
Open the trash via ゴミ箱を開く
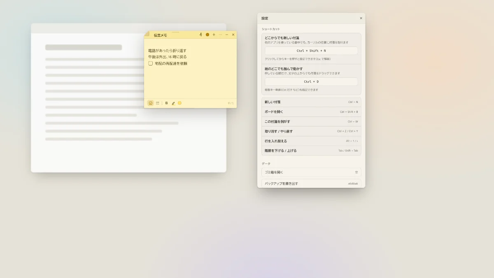click(x=311, y=172)
